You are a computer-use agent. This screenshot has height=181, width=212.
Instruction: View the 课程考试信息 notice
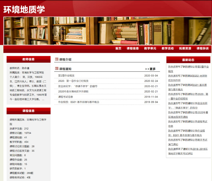[66, 97]
